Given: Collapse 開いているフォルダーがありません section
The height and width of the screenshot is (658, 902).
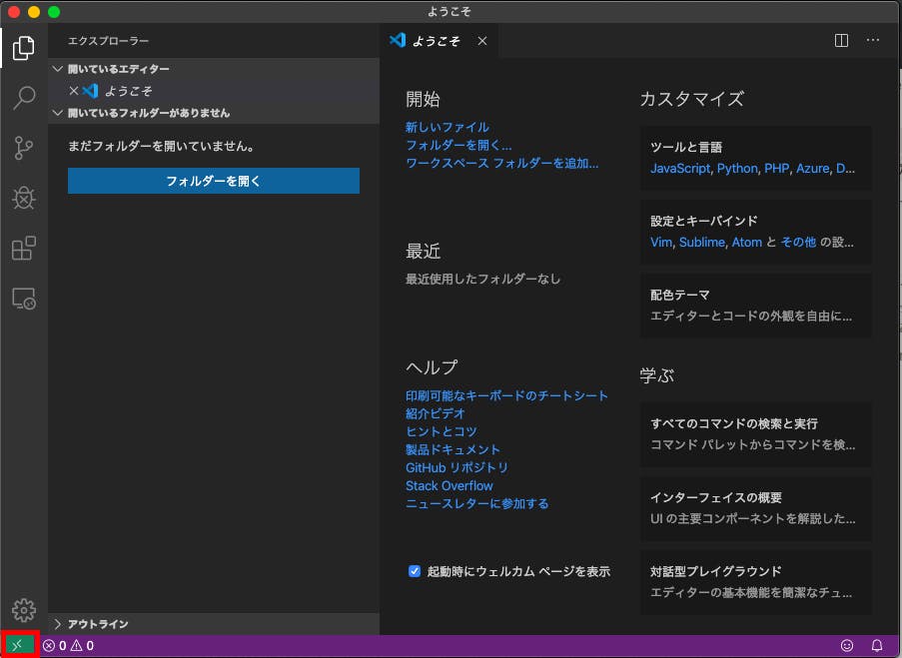Looking at the screenshot, I should coord(58,112).
